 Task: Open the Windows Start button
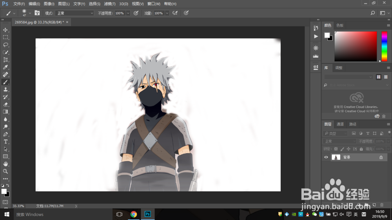point(7,214)
